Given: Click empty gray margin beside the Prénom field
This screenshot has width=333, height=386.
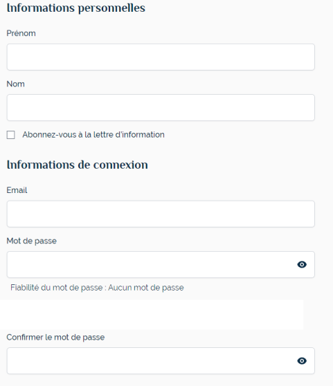Looking at the screenshot, I should (324, 57).
